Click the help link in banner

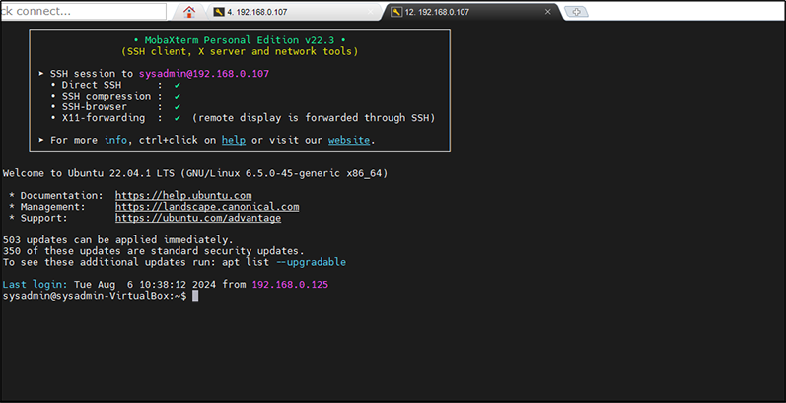pos(233,140)
